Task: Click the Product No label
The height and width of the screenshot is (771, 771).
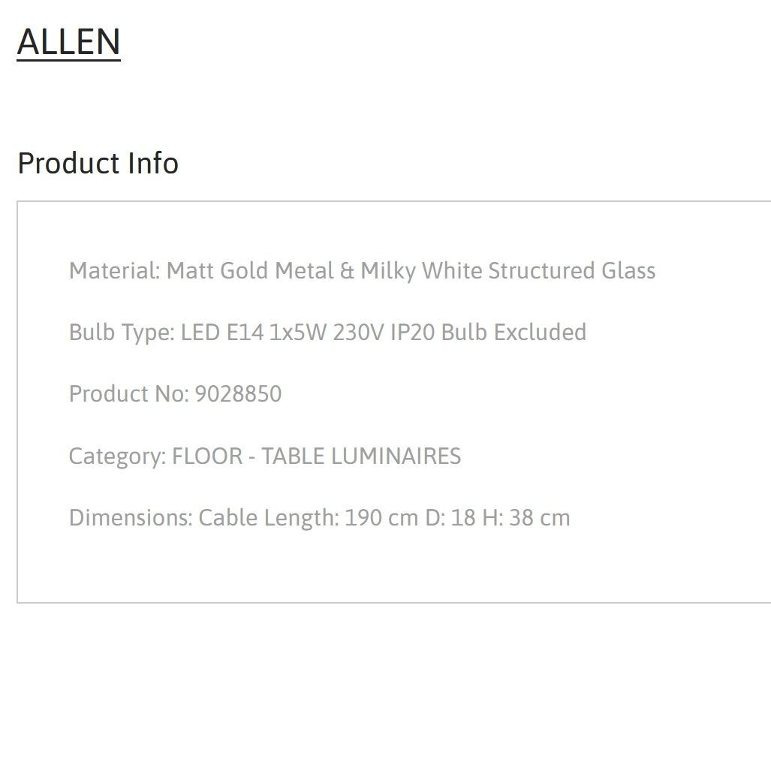Action: coord(129,394)
